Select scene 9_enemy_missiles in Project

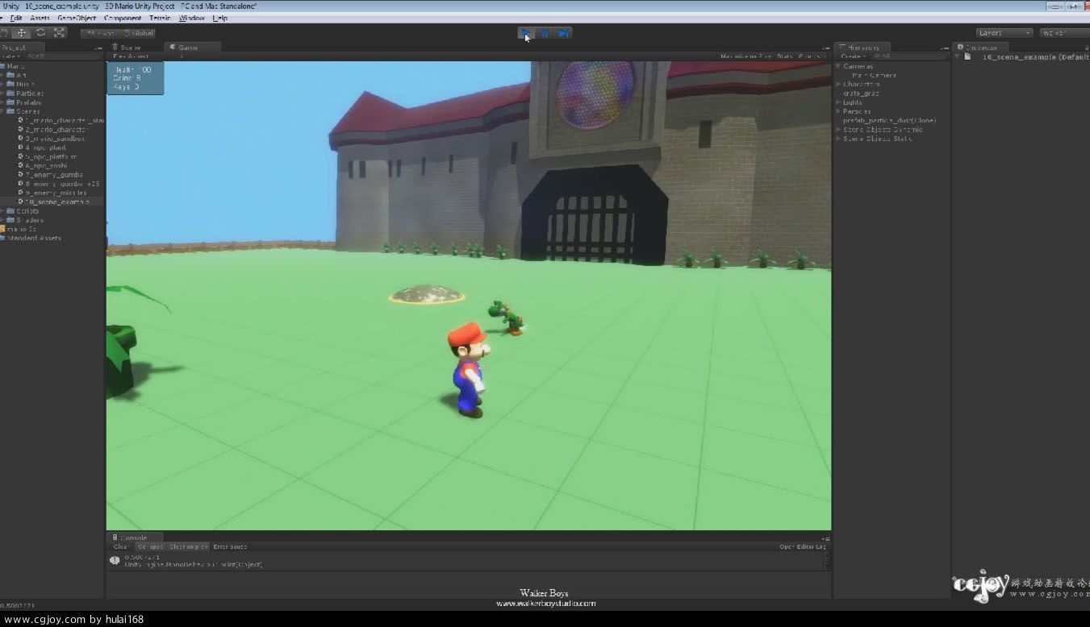pos(56,193)
